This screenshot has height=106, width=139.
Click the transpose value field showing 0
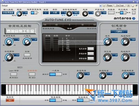[x=91, y=13]
